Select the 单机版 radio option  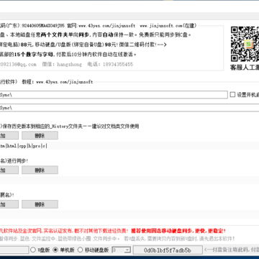tap(55, 250)
